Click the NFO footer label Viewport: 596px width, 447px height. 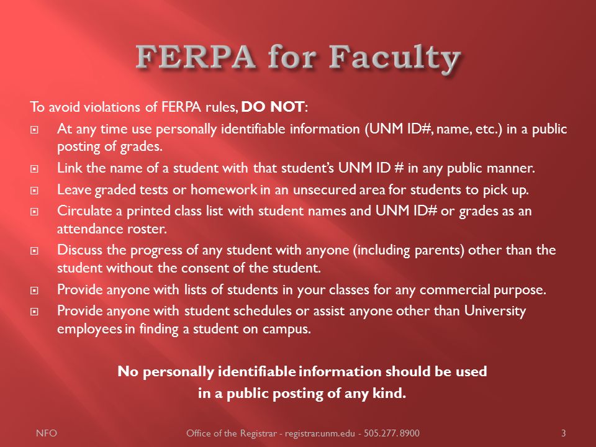[x=47, y=433]
